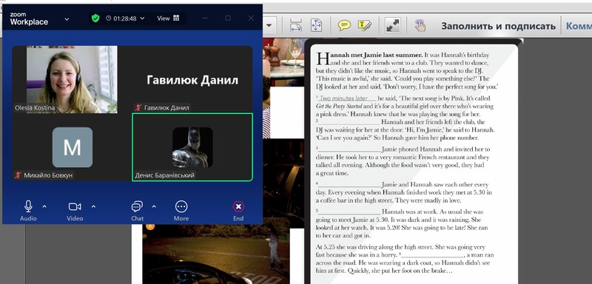Open the View layout menu
The image size is (592, 284).
pos(169,18)
